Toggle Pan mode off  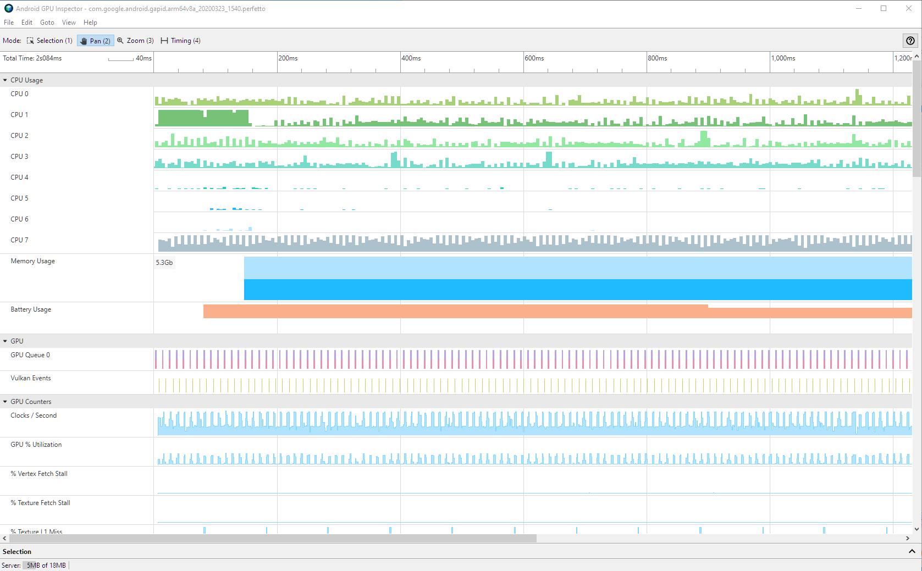pos(95,40)
